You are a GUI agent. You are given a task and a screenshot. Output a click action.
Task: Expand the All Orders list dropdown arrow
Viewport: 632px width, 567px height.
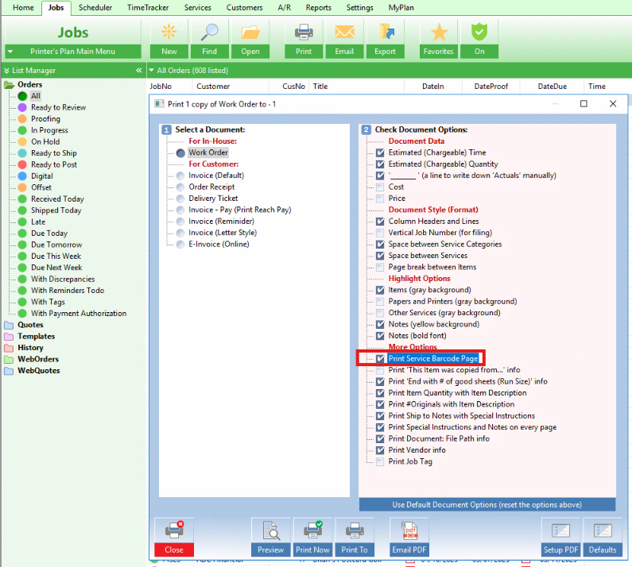[152, 71]
